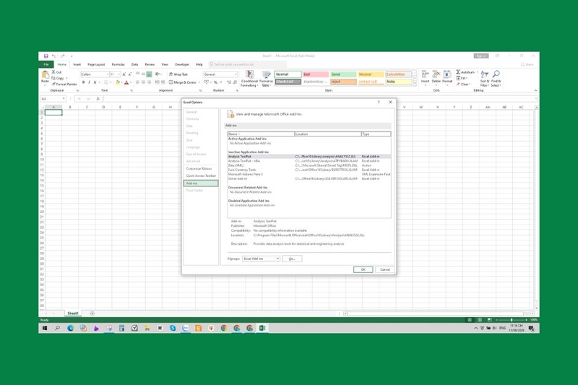Click the Tell me what you want to do box
This screenshot has height=385, width=578.
click(247, 64)
